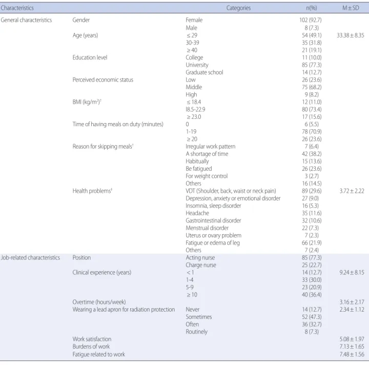The height and width of the screenshot is (365, 369).
Task: Click the mean value '3.16±2.17'
Action: [352, 302]
